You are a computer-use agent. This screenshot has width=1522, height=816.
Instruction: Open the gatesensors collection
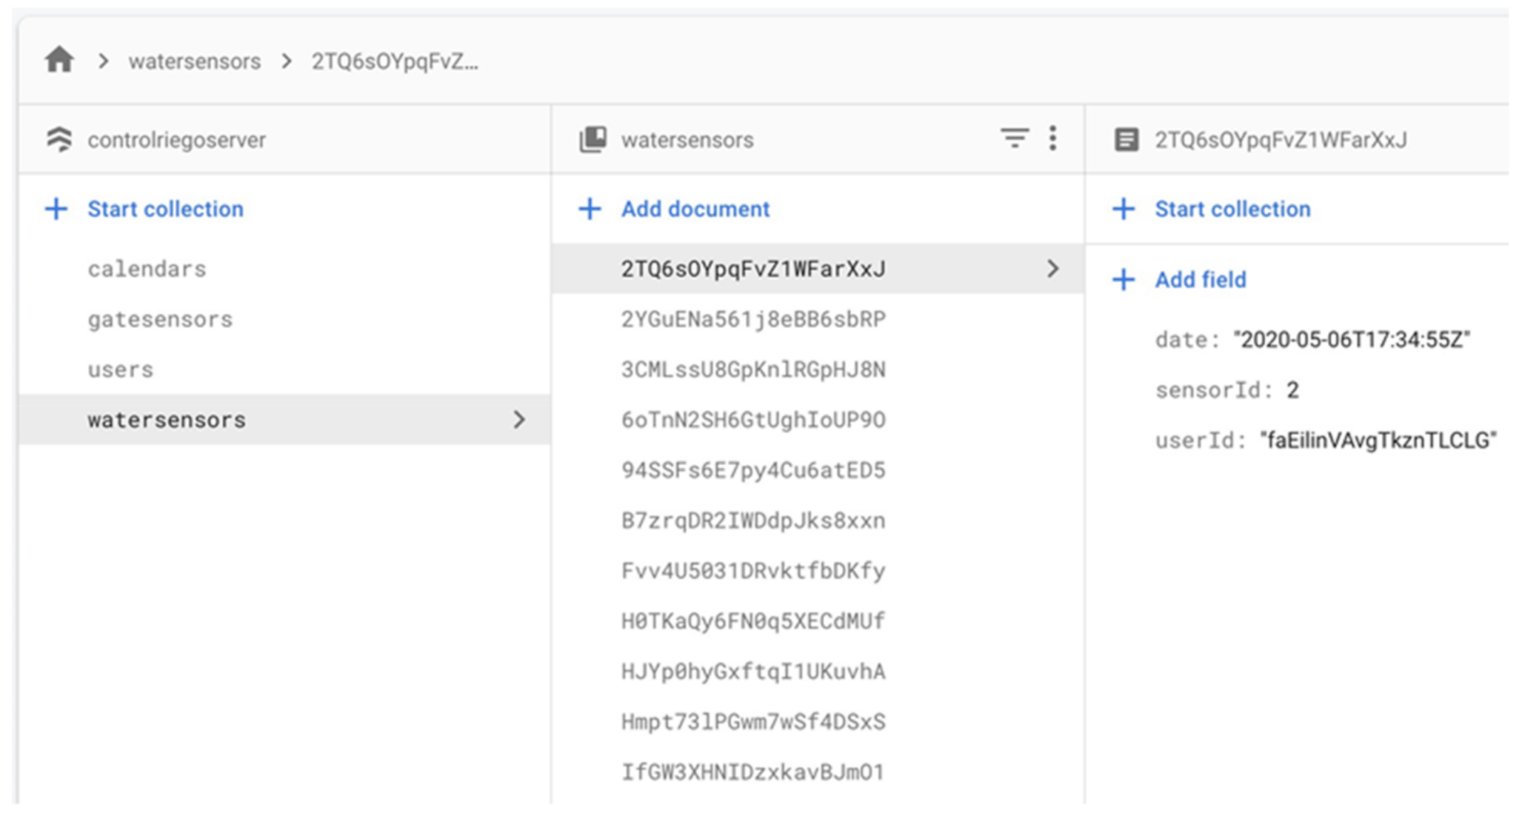point(160,319)
